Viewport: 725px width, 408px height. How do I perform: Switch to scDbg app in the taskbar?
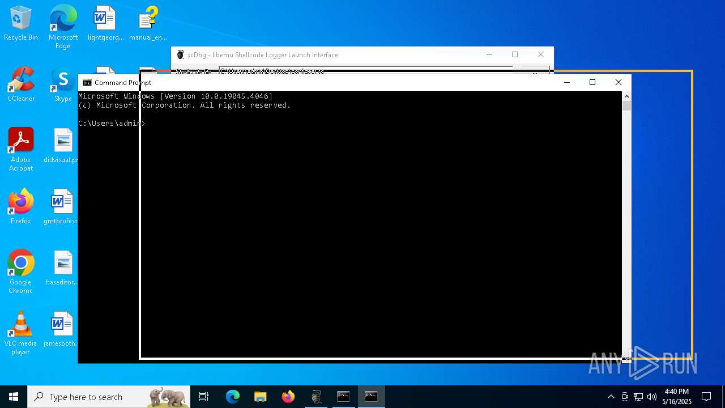coord(316,397)
